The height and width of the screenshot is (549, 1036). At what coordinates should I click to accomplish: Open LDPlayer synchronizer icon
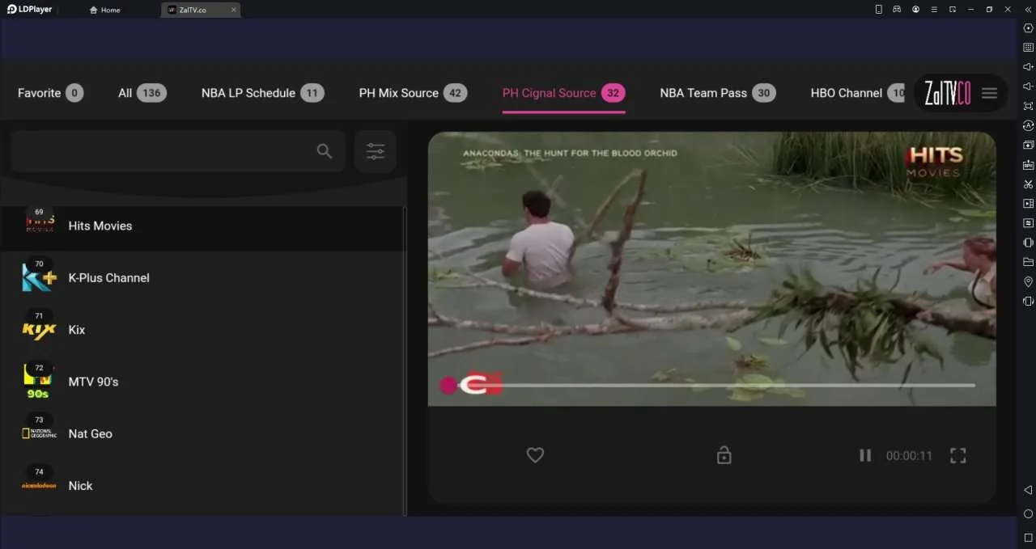[x=1028, y=223]
